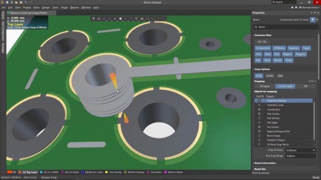Open the filter dropdown arrow beside funnel
Viewport: 321px width, 180px height.
click(x=317, y=20)
